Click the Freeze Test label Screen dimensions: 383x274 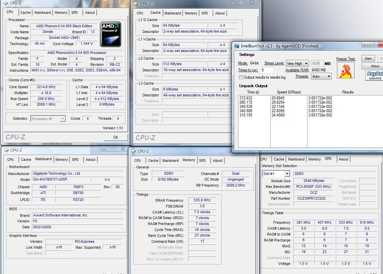pos(346,59)
